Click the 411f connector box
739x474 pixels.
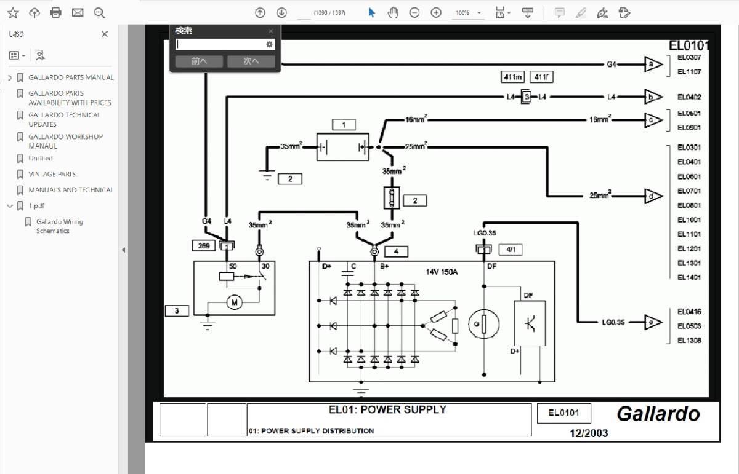[541, 77]
